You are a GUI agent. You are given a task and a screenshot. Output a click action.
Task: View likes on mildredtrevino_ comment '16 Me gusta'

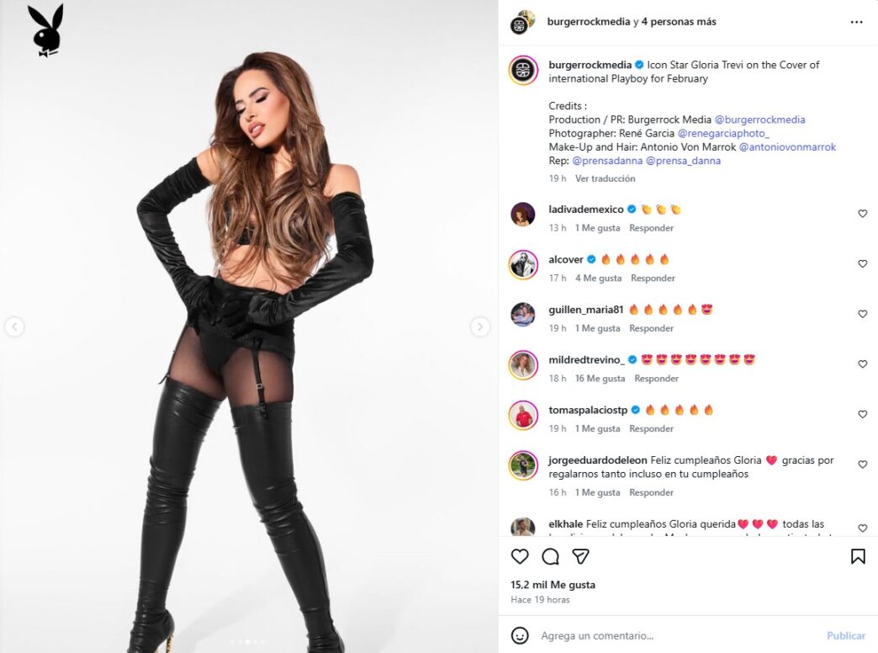(600, 379)
